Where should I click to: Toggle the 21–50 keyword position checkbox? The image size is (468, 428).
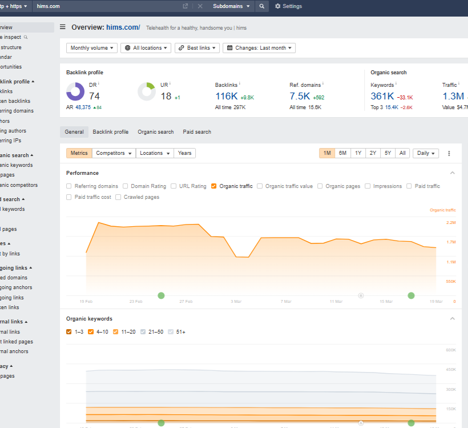pyautogui.click(x=143, y=332)
